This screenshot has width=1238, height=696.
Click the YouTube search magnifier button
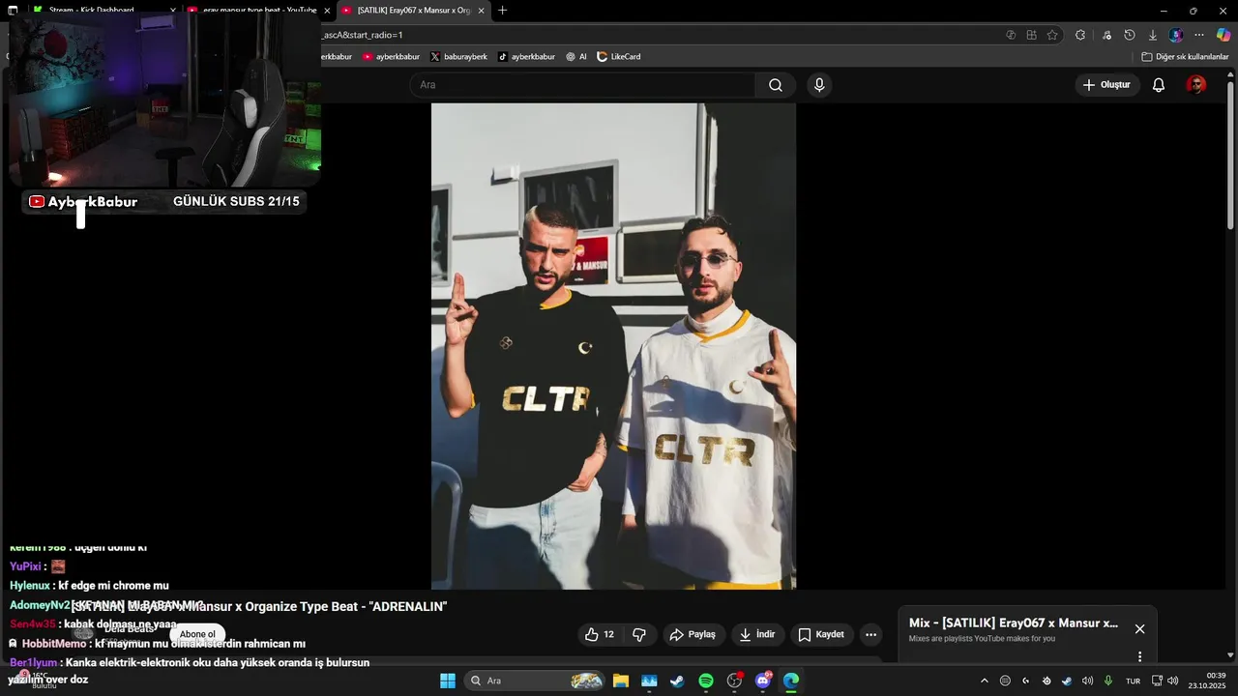[776, 85]
